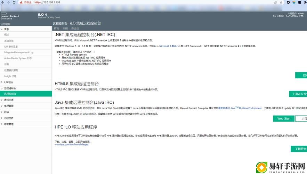Open Insight 代理 in the sidebar
The image size is (307, 174).
point(10,76)
